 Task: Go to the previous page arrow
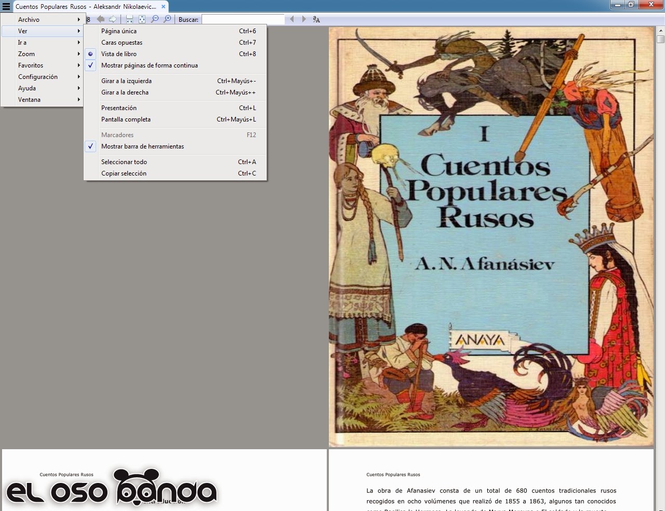(x=101, y=19)
